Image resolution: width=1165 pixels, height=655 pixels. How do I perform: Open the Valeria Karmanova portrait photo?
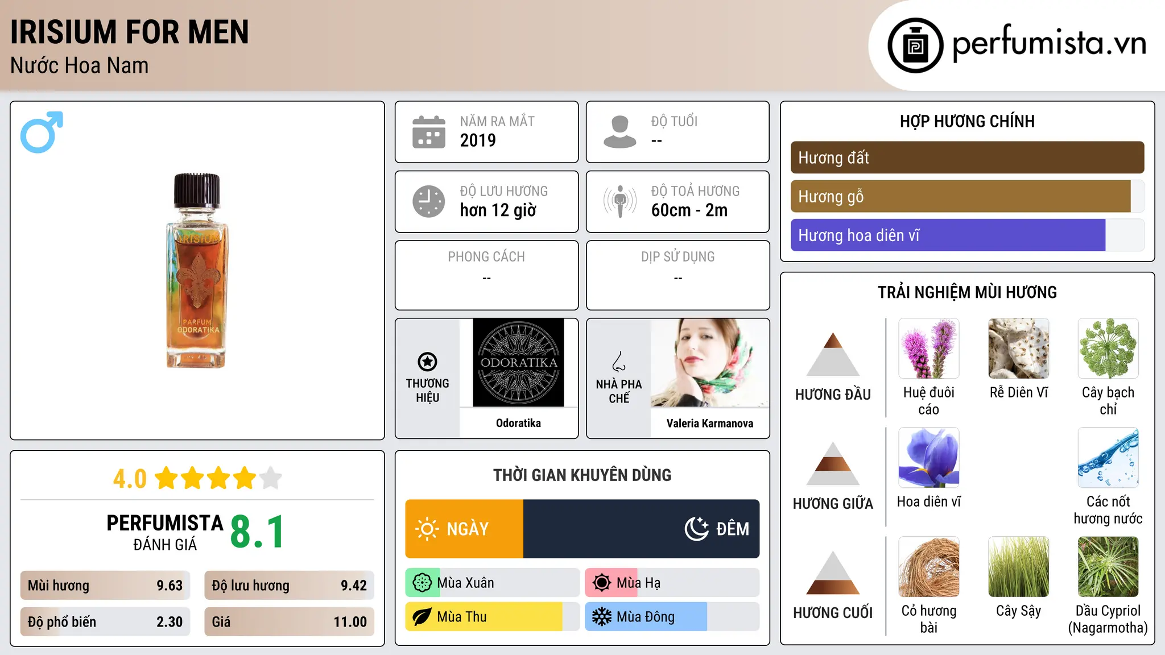(x=710, y=363)
